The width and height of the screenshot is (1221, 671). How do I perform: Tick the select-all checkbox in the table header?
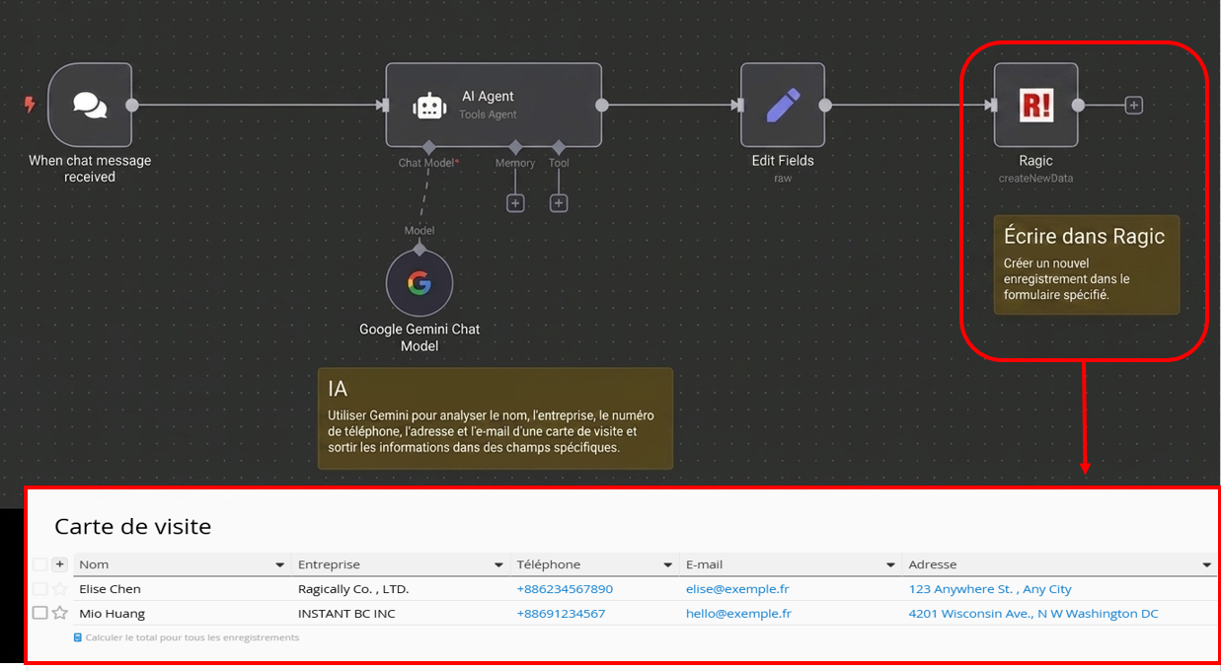[x=39, y=564]
